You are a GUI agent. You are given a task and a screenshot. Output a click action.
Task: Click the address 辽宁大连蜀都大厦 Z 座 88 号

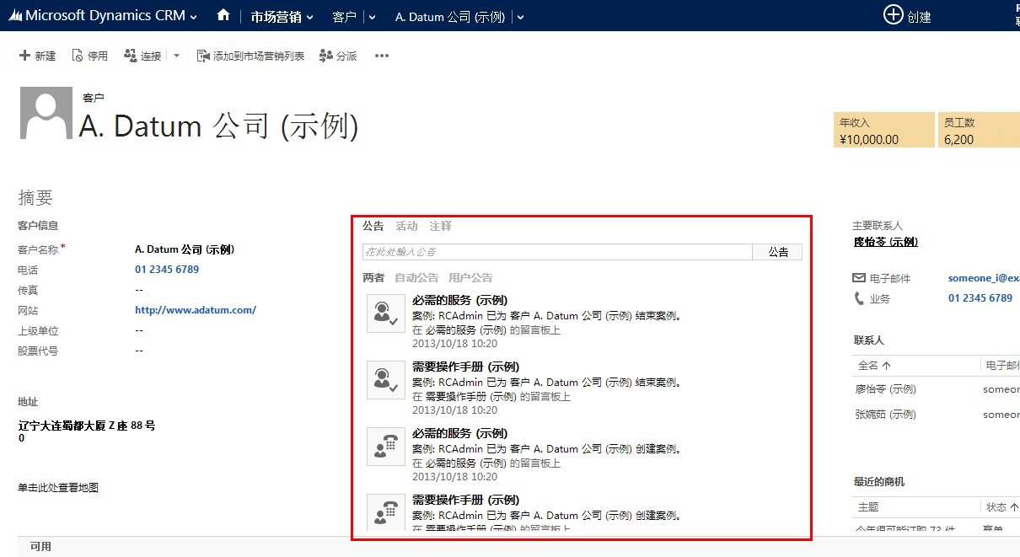(87, 426)
